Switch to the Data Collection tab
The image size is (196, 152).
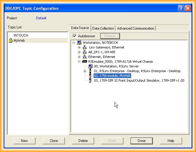(x=103, y=28)
